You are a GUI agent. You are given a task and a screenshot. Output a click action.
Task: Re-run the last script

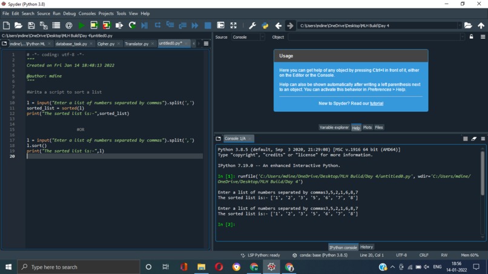pyautogui.click(x=132, y=25)
